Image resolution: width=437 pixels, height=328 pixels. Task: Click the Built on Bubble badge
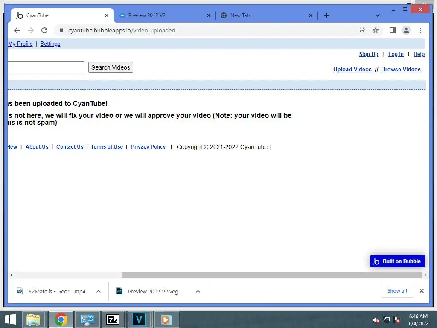(x=397, y=261)
